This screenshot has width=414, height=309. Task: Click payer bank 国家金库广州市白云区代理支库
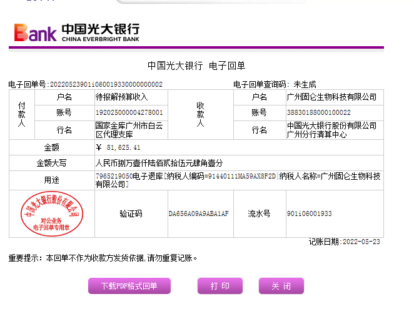point(129,130)
